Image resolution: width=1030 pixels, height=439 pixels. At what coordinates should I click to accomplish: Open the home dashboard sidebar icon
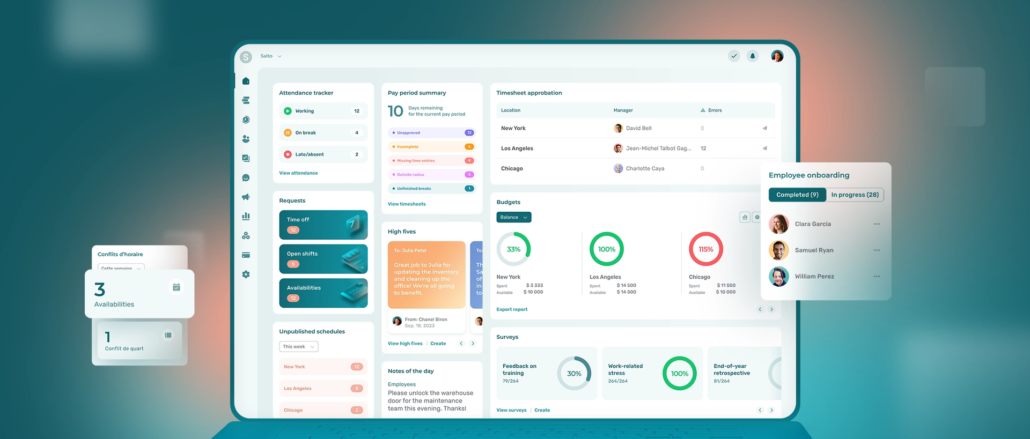tap(246, 81)
